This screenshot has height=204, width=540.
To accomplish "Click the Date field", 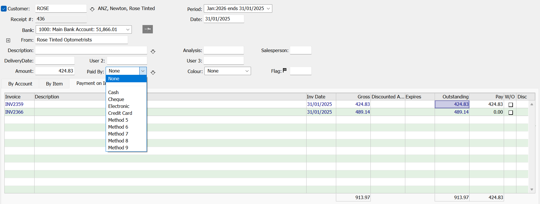I will coord(224,19).
